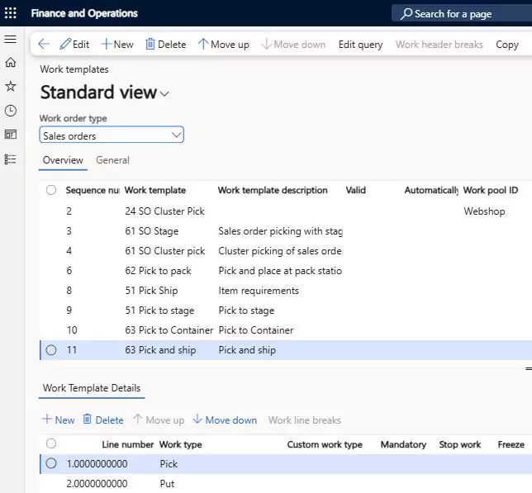The image size is (532, 493).
Task: Expand the Standard view chevron
Action: point(164,94)
